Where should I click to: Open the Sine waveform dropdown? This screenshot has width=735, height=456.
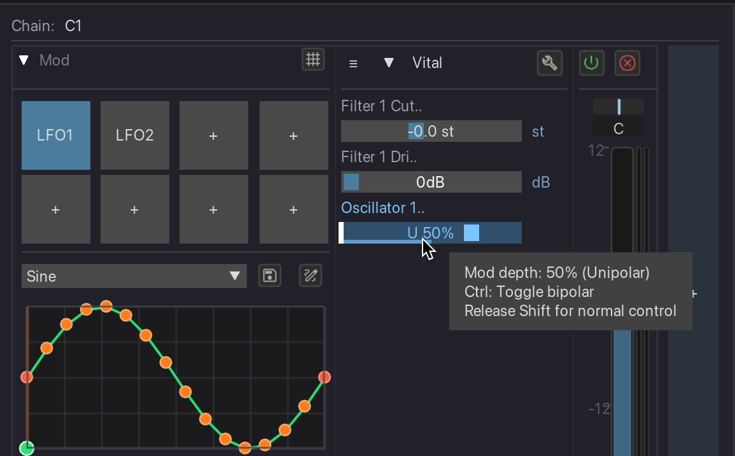(134, 275)
